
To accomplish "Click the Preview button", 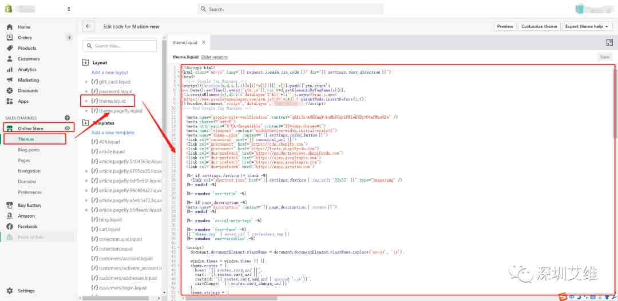I will pos(505,26).
